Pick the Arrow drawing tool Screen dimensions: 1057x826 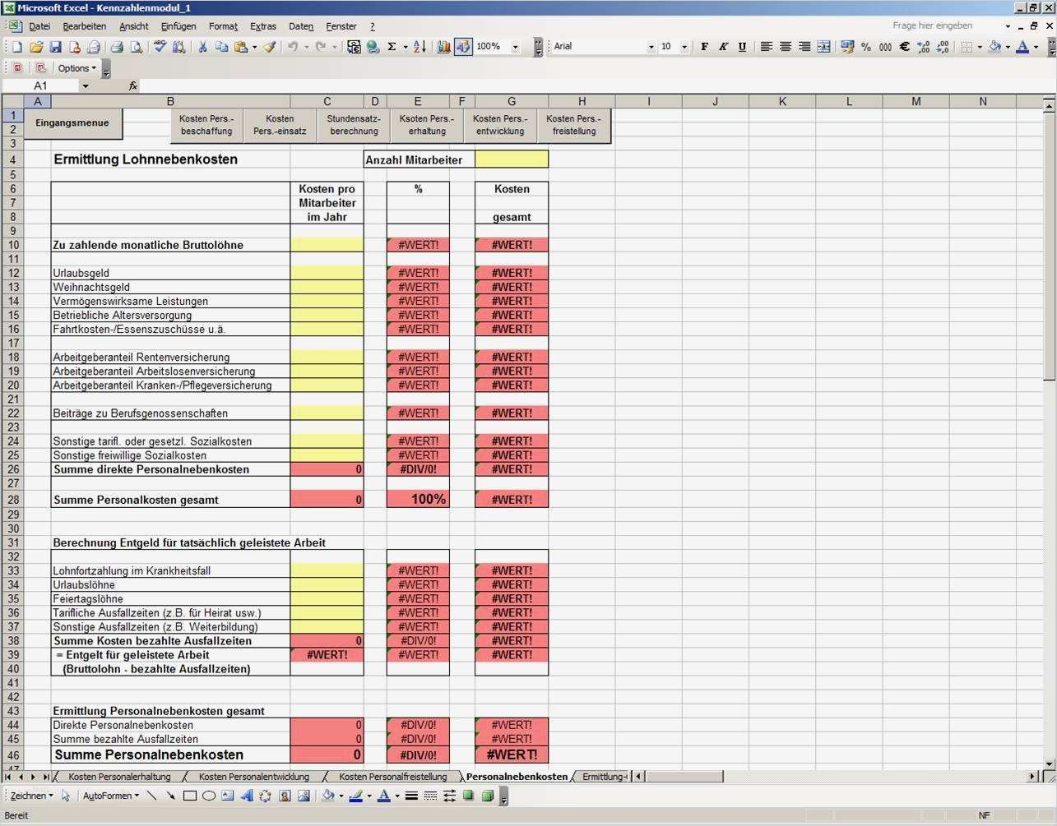(x=170, y=796)
